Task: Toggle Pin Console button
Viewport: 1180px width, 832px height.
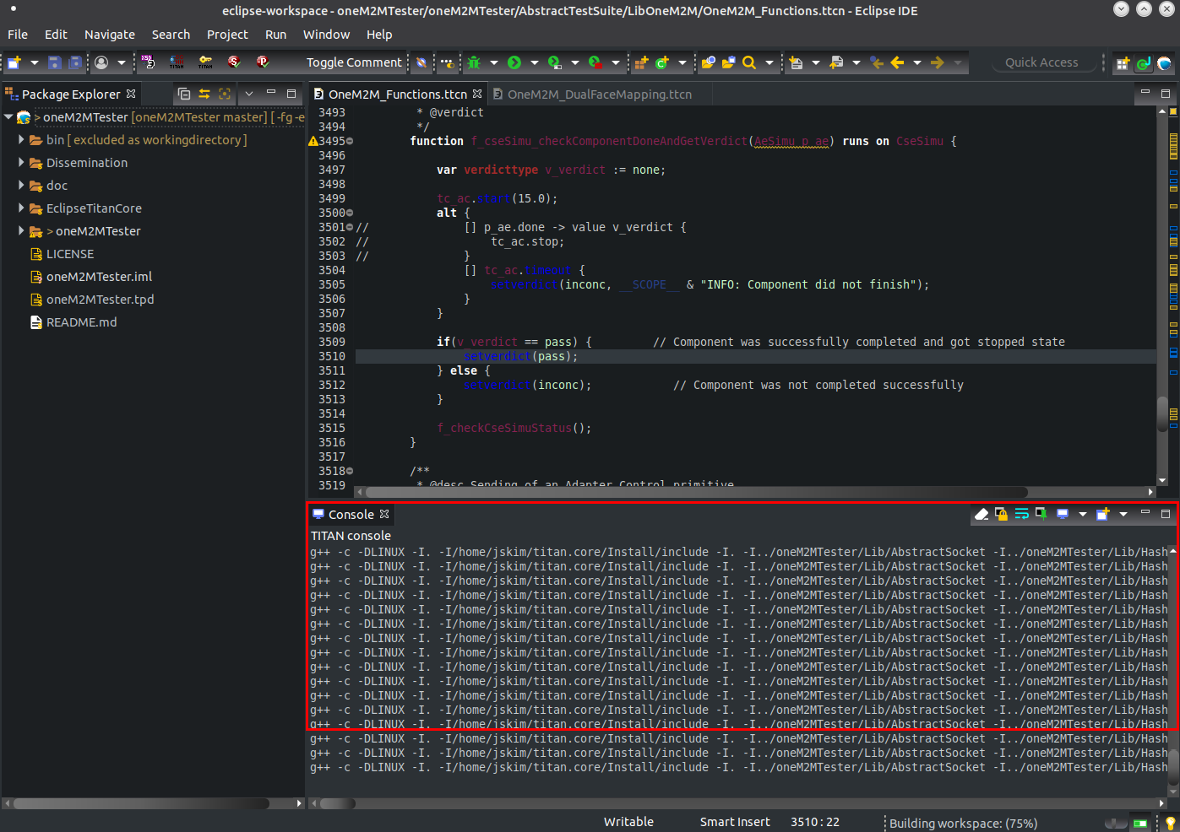Action: click(x=1041, y=514)
